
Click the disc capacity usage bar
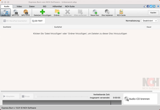(62, 103)
